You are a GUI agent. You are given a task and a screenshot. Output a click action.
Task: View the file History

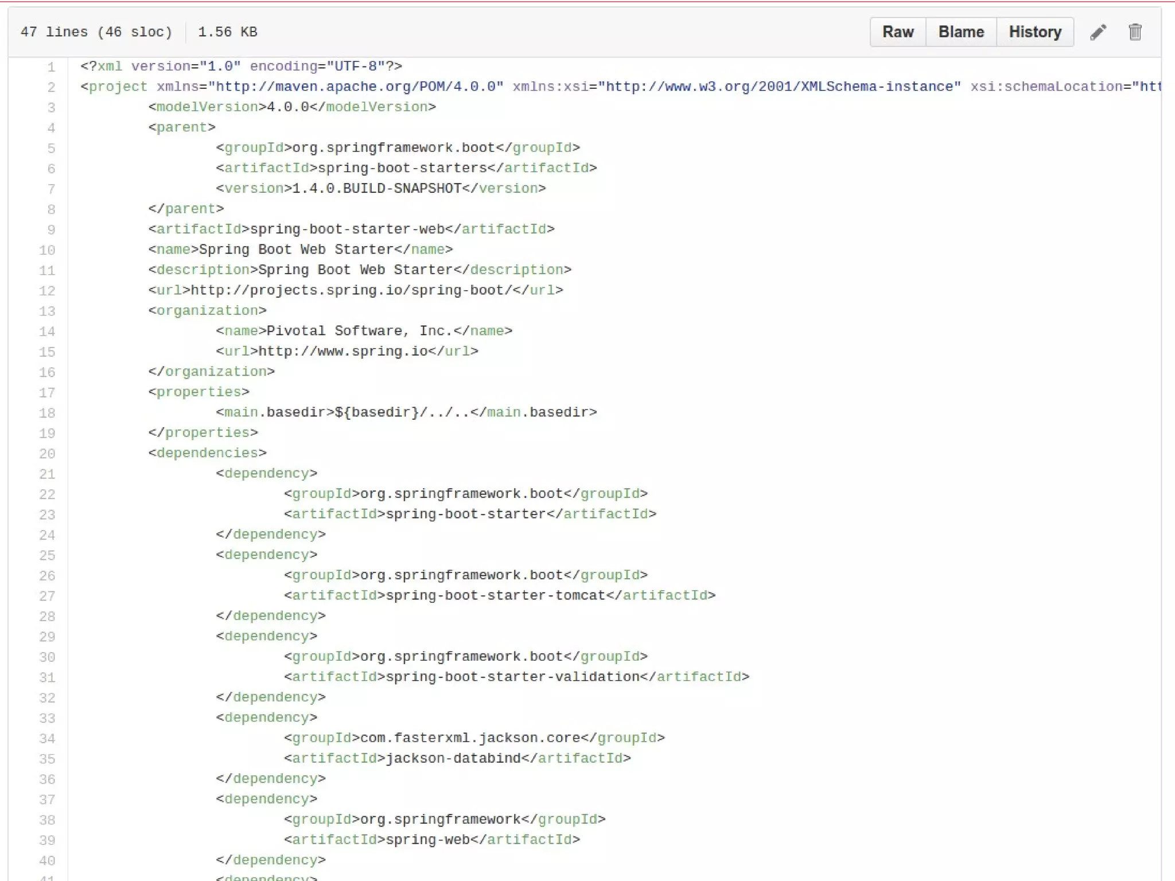tap(1035, 32)
